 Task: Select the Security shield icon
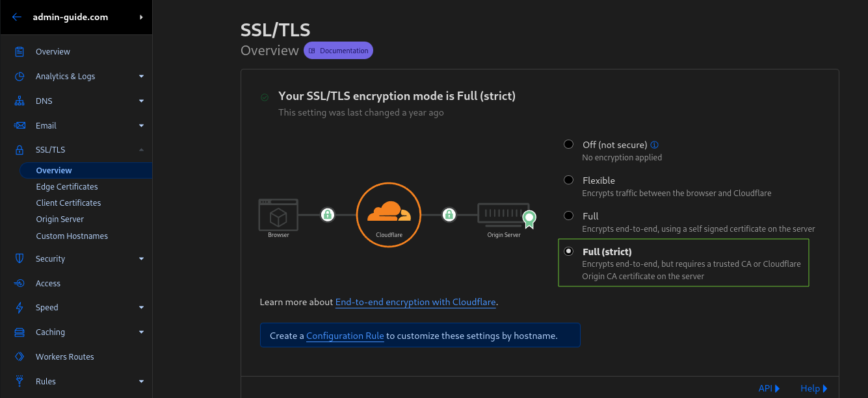coord(20,258)
